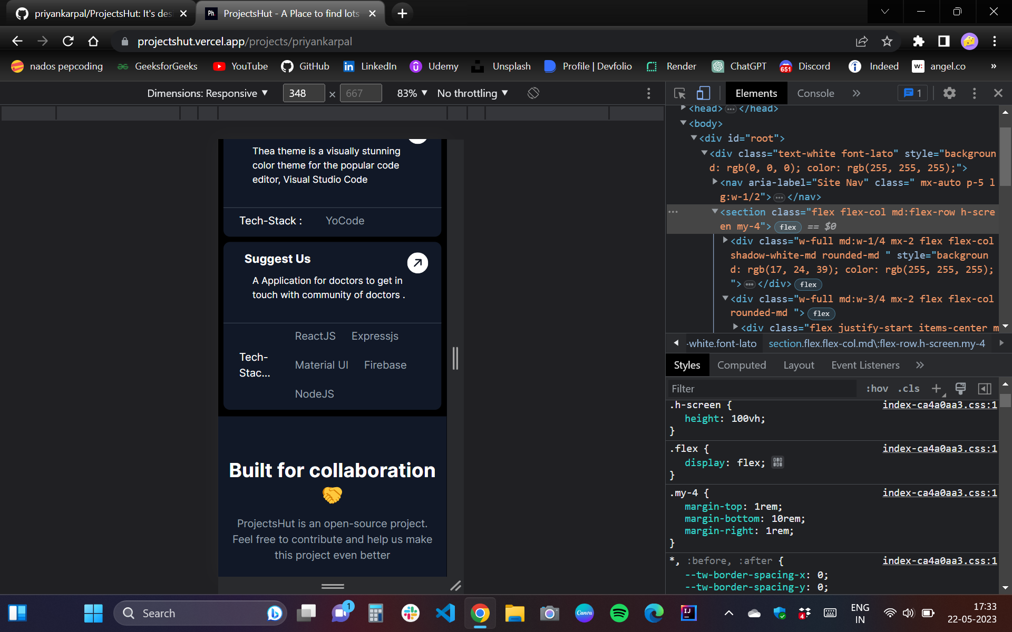Open the volume slider from system tray
This screenshot has height=632, width=1012.
pyautogui.click(x=908, y=613)
